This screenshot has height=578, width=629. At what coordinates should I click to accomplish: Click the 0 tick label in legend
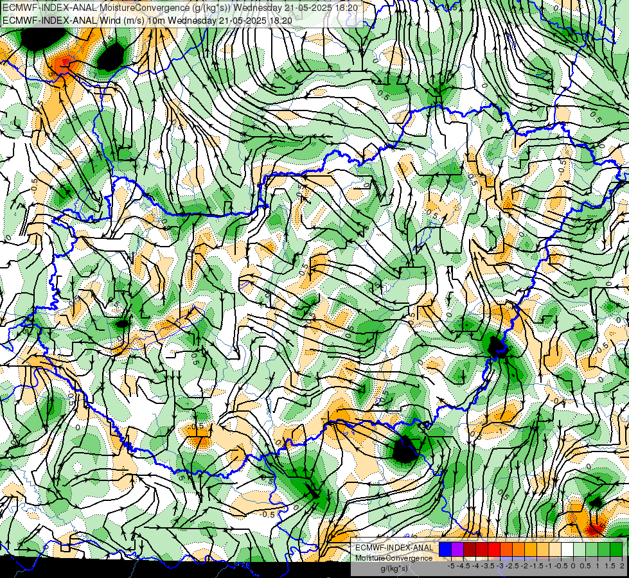click(573, 566)
